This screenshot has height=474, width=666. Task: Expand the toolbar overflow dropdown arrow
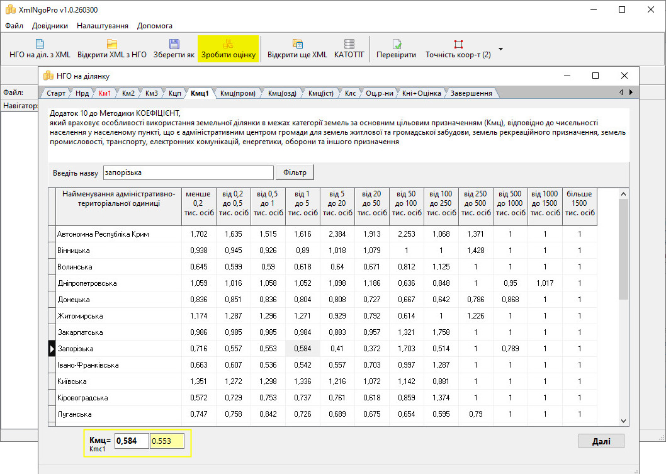coord(501,48)
